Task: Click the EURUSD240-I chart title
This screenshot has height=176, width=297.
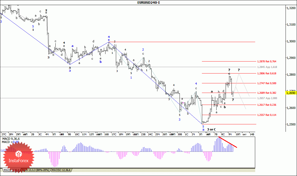Action: coord(149,2)
